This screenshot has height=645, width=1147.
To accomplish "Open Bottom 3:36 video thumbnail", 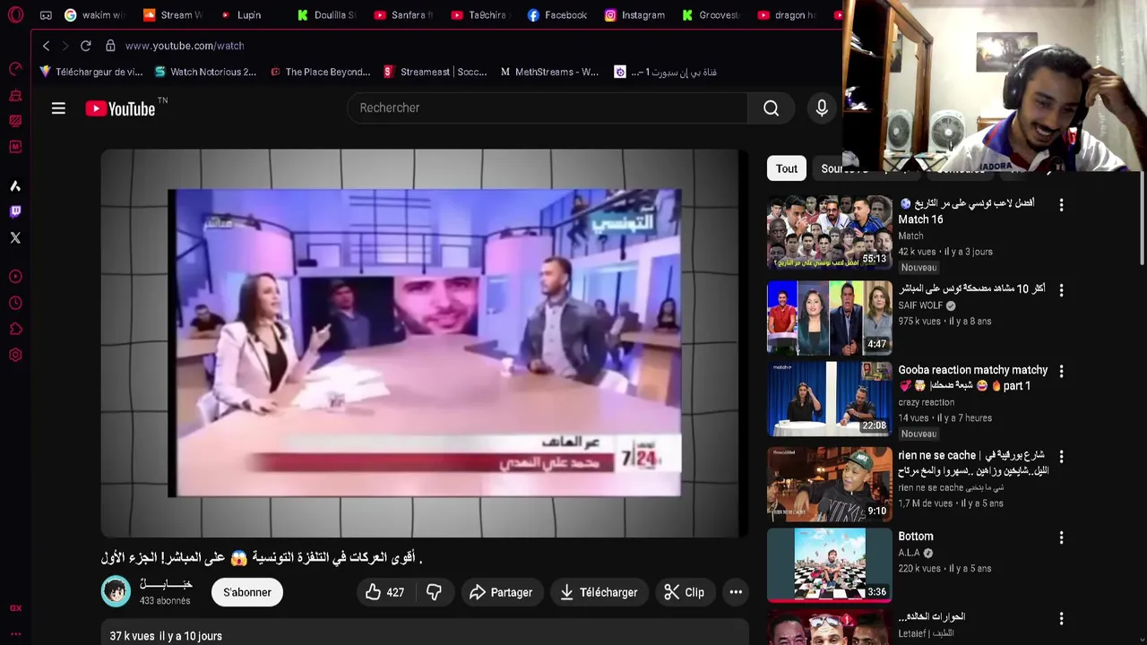I will pyautogui.click(x=830, y=564).
